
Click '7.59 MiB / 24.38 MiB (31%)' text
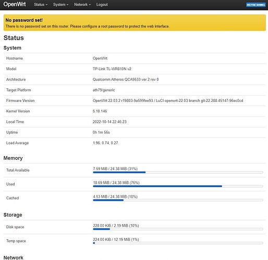tap(115, 168)
